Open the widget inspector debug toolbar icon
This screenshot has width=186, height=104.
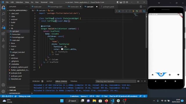144,11
